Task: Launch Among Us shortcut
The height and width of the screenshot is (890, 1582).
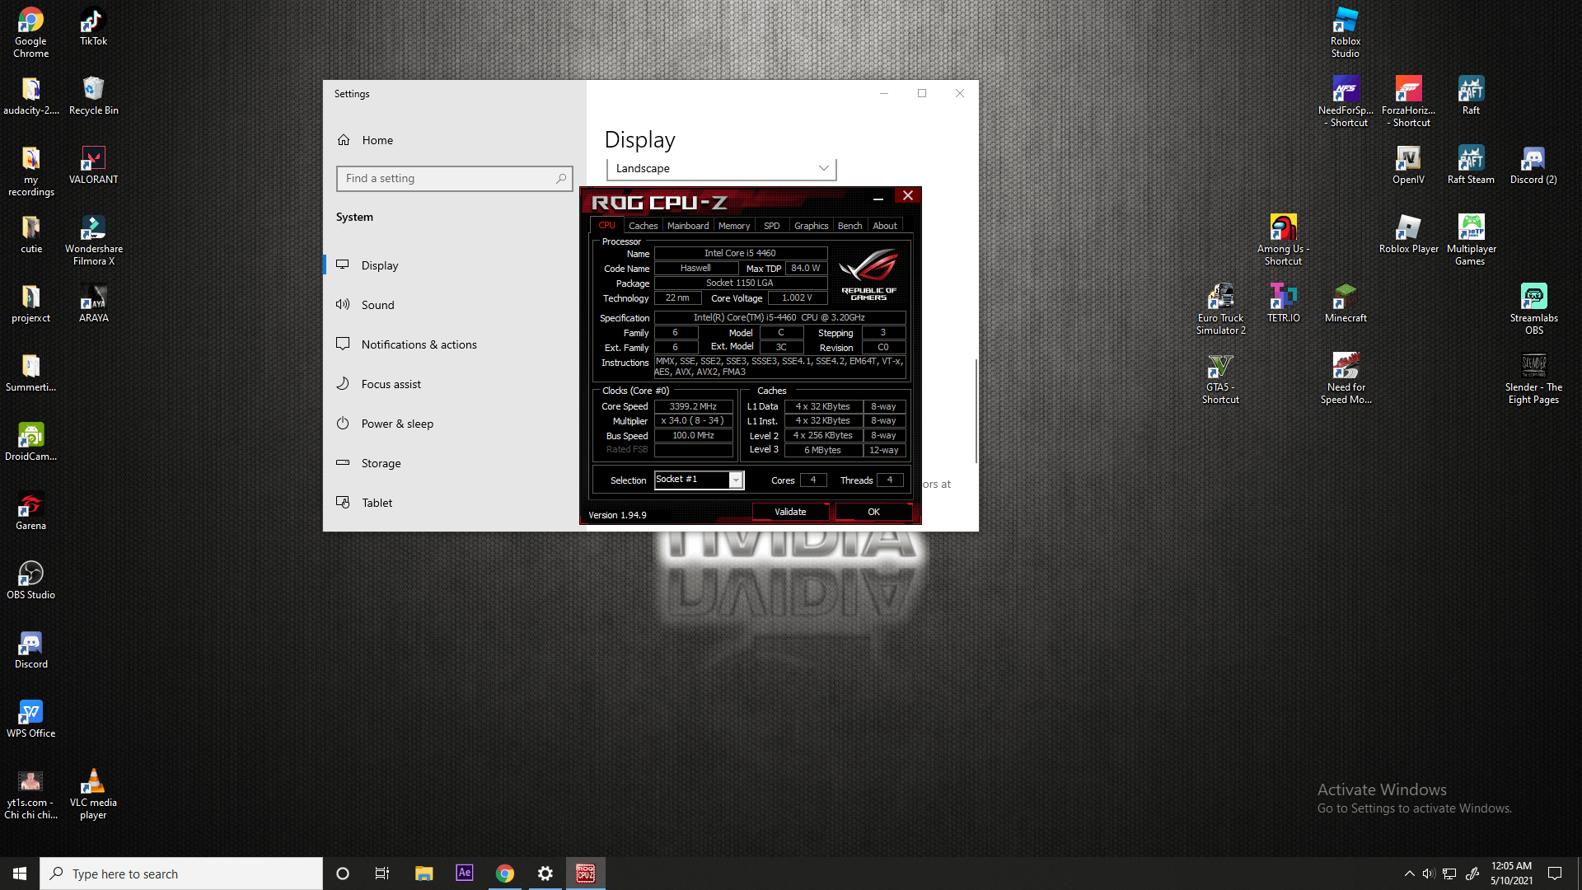Action: tap(1283, 241)
